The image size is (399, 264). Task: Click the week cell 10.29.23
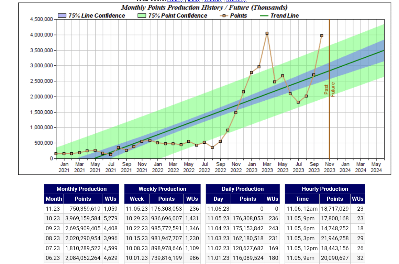[x=137, y=218]
